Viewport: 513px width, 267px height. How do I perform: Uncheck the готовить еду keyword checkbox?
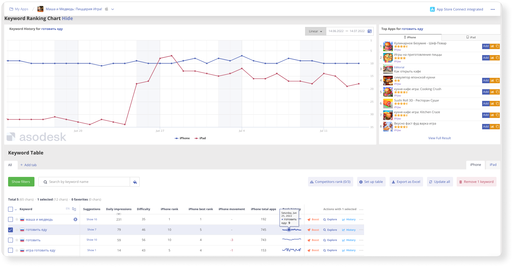point(10,230)
